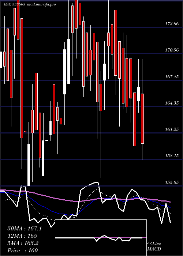Viewport: 183px width, 256px height.
Task: Click the 50MA : 167.1 readout
Action: coord(25,229)
